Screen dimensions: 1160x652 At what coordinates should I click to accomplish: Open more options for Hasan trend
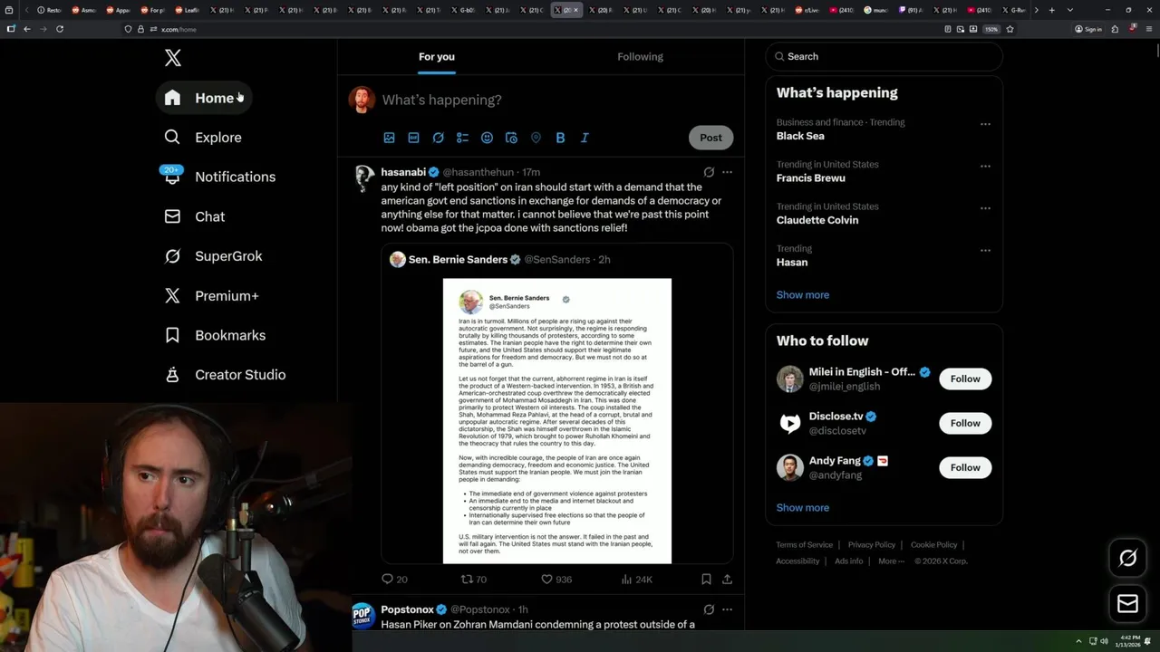[985, 251]
